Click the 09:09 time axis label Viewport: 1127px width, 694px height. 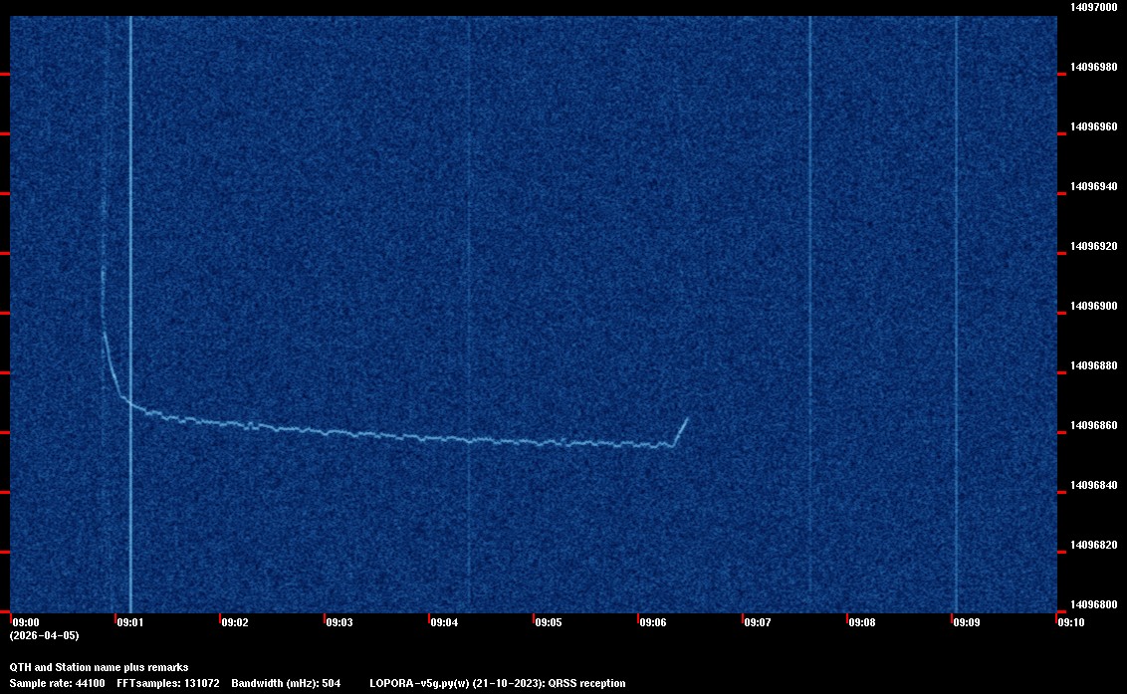click(966, 622)
